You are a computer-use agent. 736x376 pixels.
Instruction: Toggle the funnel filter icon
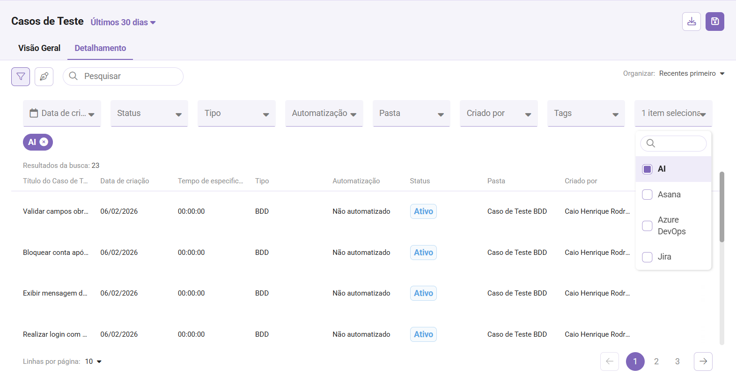[21, 76]
